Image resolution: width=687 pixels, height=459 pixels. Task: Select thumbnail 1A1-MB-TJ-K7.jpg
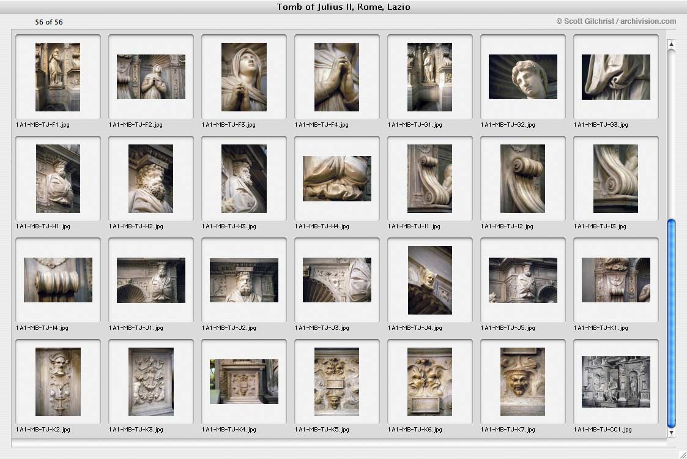point(522,381)
